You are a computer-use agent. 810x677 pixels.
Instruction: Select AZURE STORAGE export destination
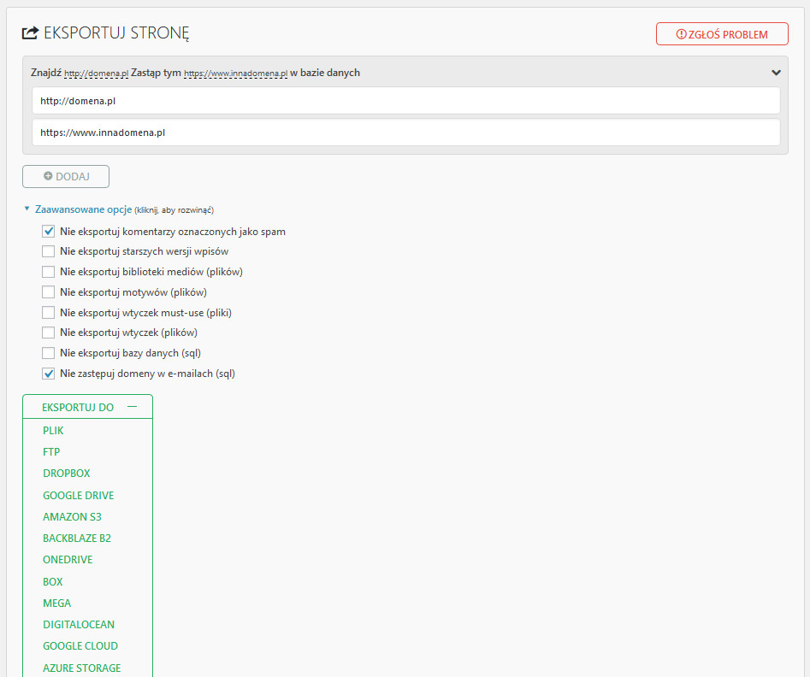[x=81, y=668]
